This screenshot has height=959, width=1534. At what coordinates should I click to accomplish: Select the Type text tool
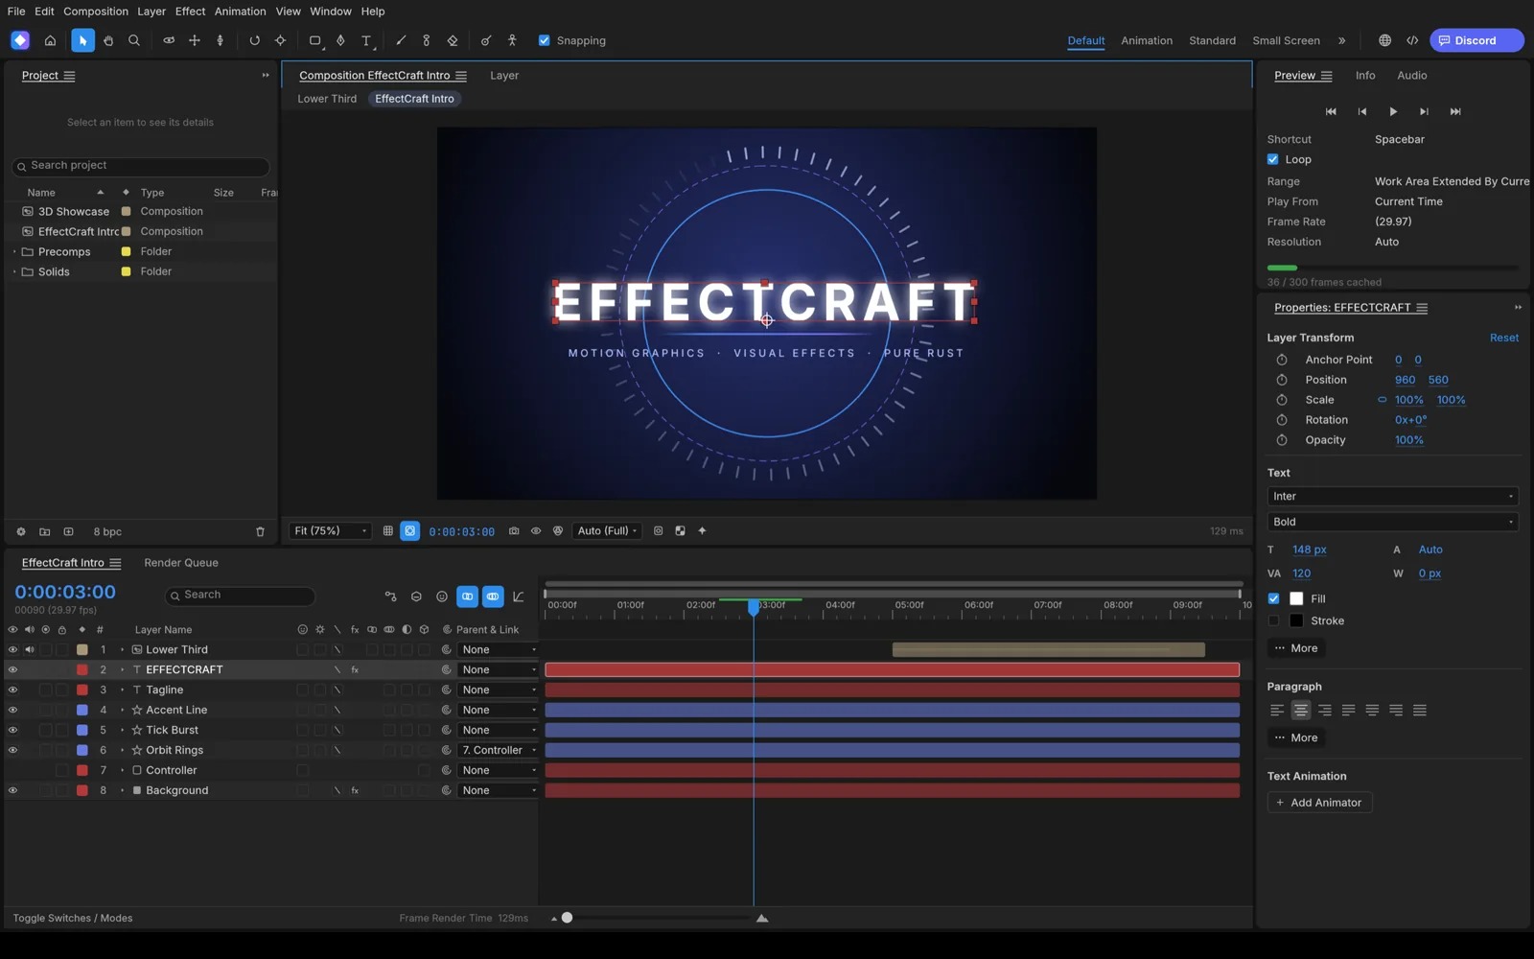click(x=366, y=40)
